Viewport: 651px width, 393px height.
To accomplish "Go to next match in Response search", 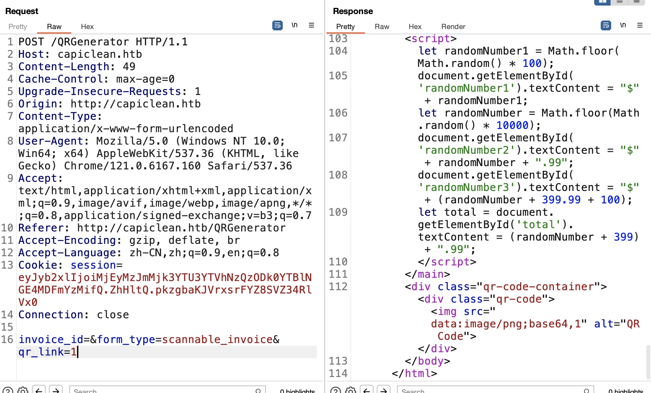I will tap(384, 390).
